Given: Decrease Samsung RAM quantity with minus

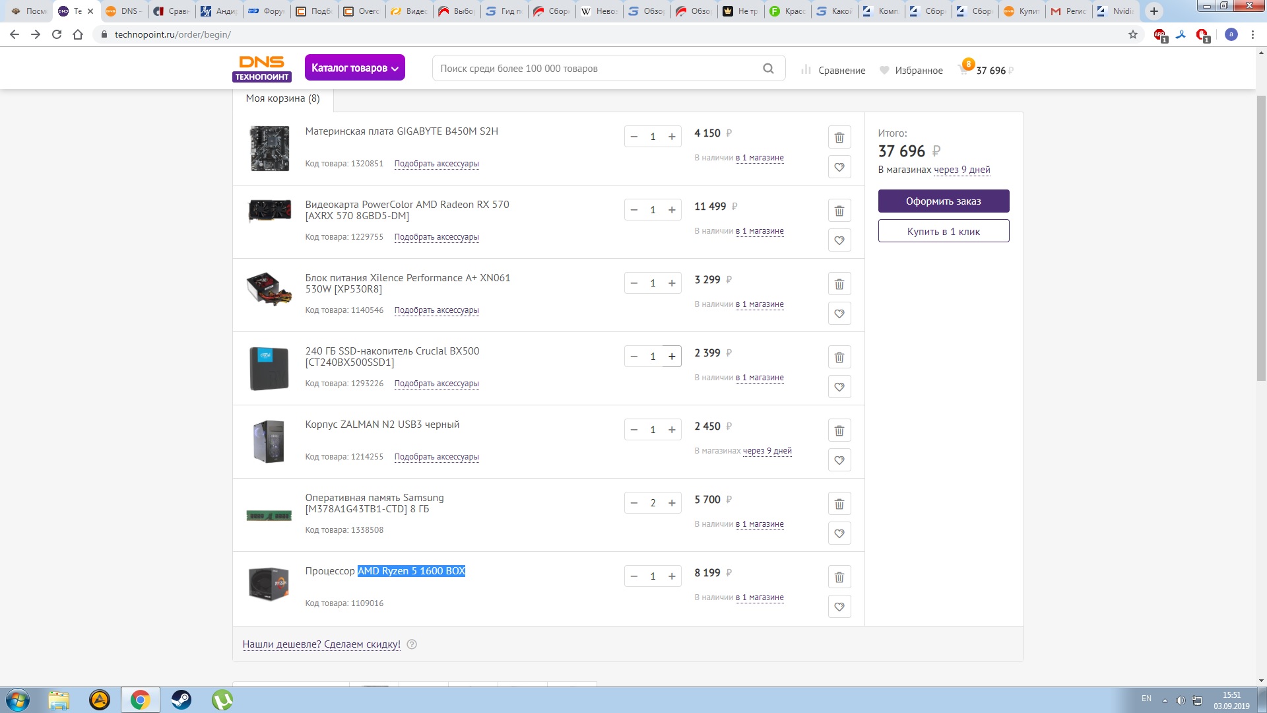Looking at the screenshot, I should (x=634, y=503).
